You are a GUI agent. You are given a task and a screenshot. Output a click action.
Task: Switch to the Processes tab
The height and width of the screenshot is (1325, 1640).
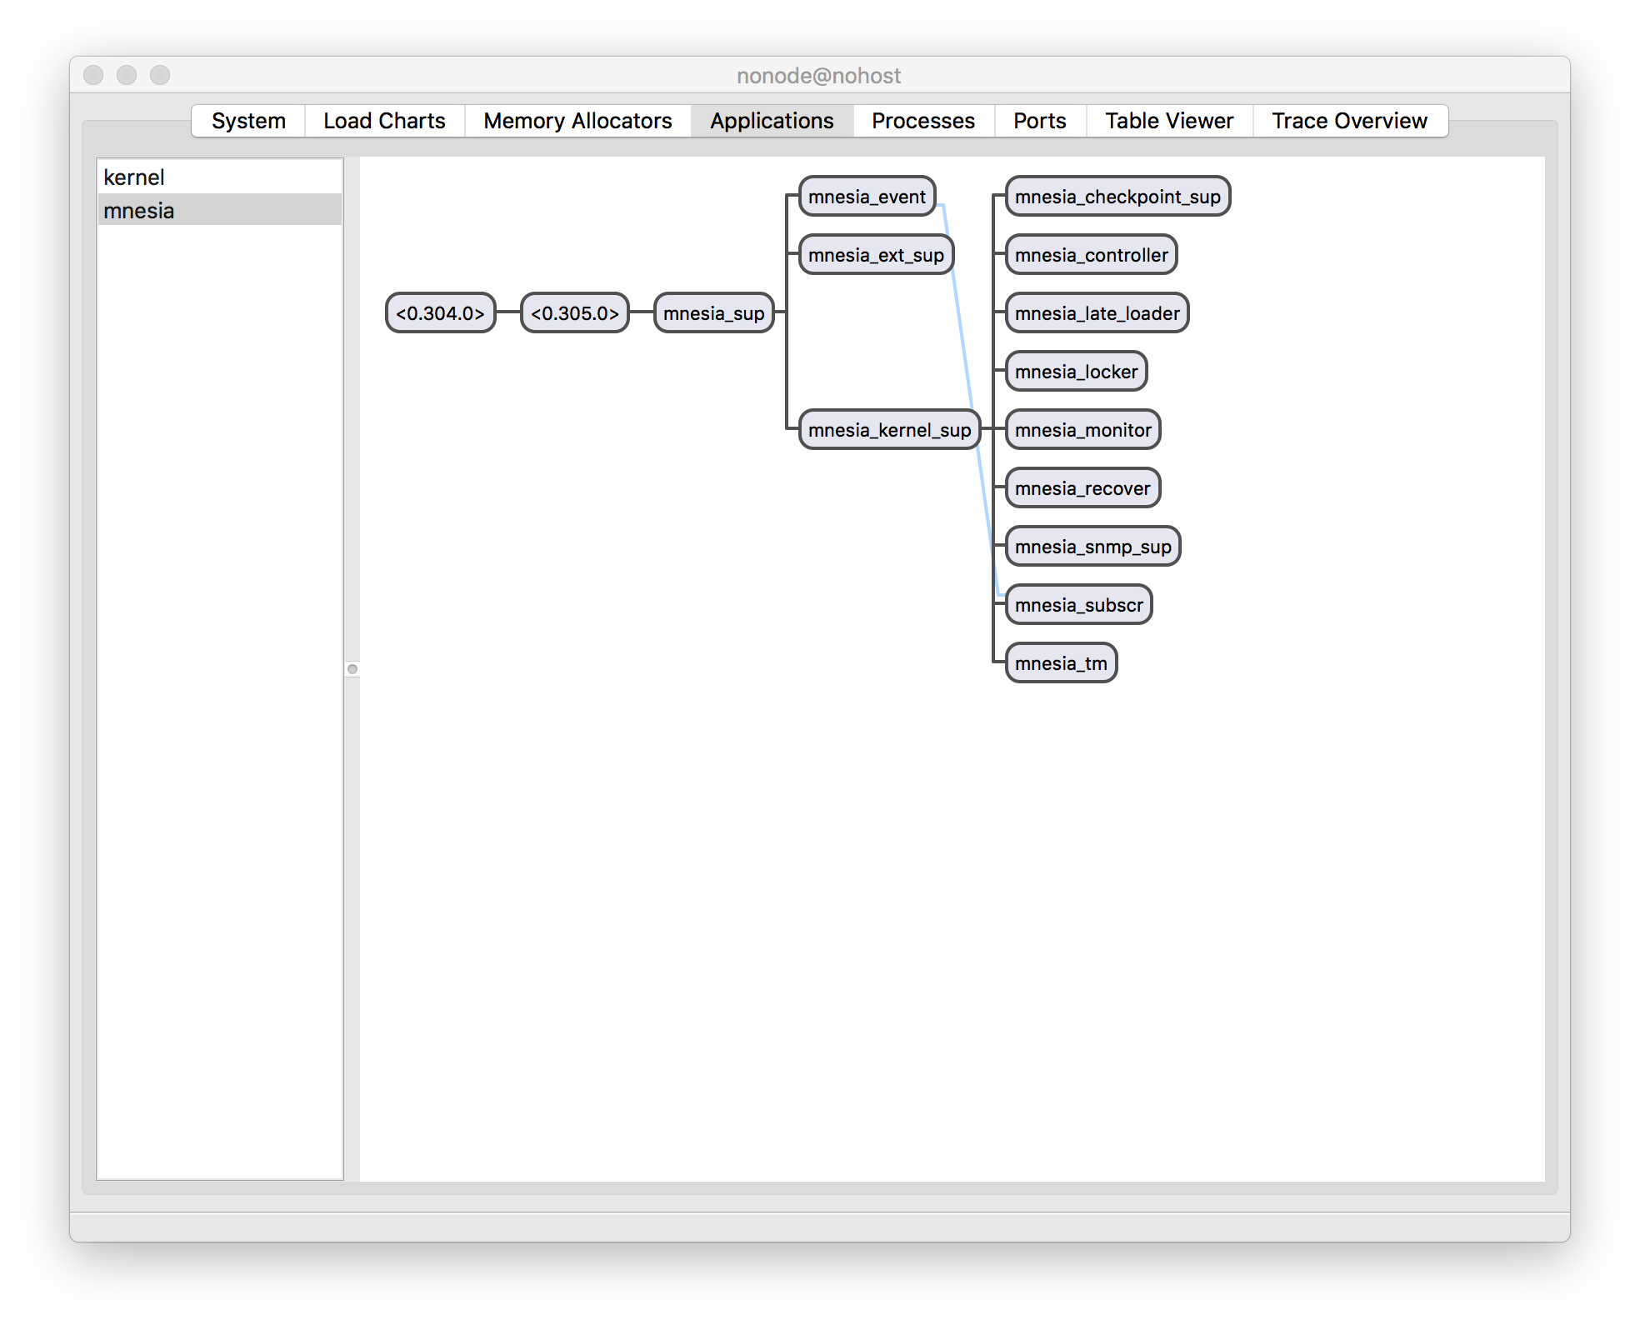(x=922, y=121)
